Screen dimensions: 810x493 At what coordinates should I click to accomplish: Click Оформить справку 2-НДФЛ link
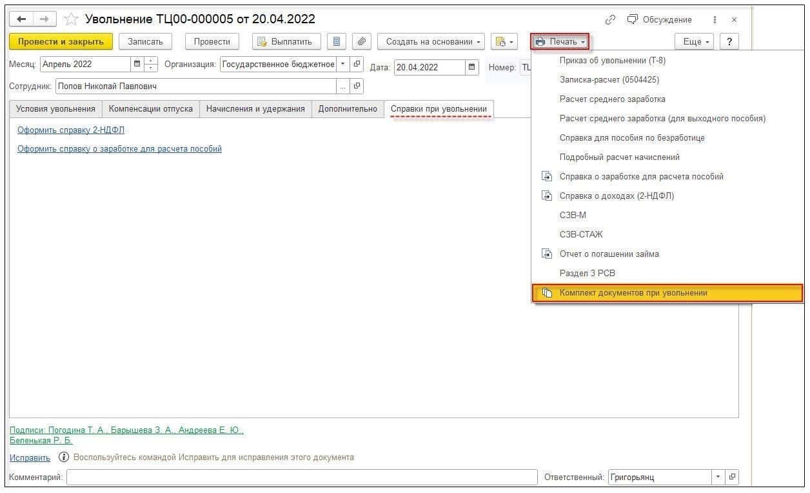pyautogui.click(x=71, y=130)
